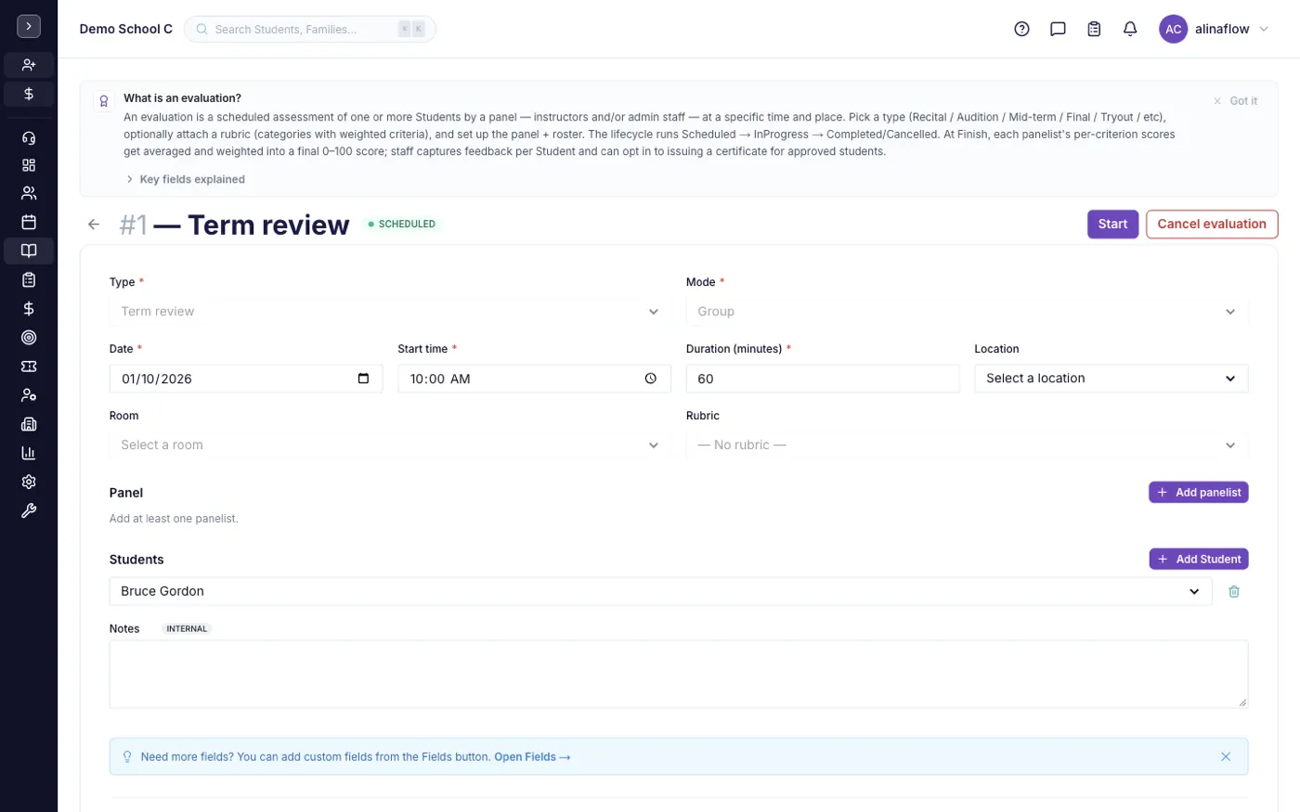1300x812 pixels.
Task: Go back using the left arrow icon
Action: coord(94,224)
